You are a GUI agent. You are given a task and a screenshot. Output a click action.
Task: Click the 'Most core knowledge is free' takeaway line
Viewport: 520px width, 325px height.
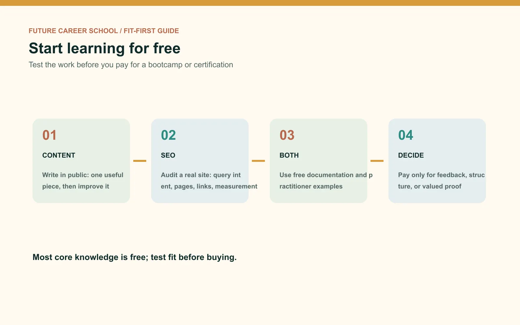pyautogui.click(x=135, y=257)
